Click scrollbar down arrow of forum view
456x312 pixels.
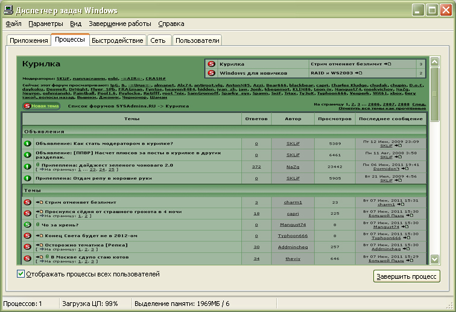(x=435, y=259)
